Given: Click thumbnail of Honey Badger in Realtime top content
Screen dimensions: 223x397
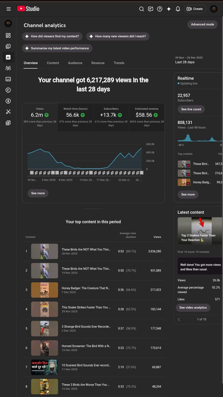Looking at the screenshot, I should click(184, 182).
